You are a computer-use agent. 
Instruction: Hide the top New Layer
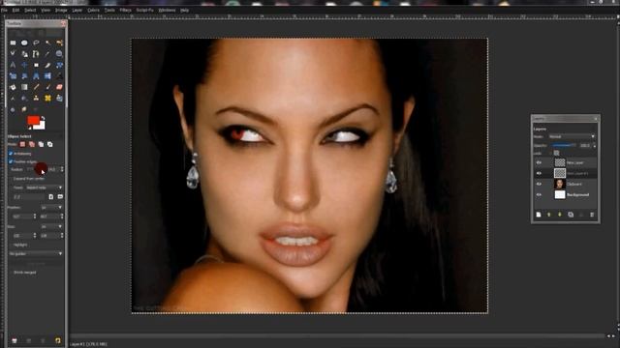click(539, 162)
